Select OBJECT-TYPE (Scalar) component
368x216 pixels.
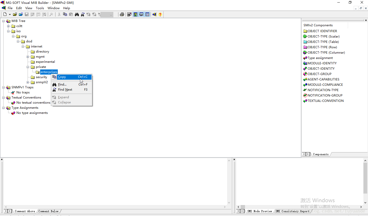point(324,37)
